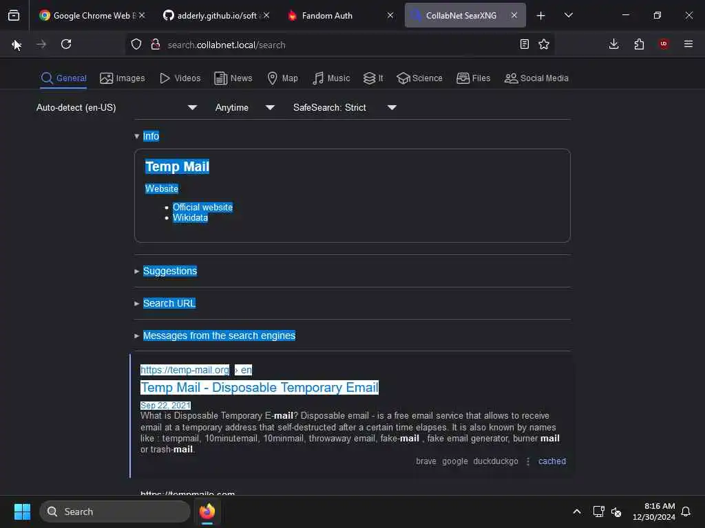
Task: Select the It search category
Action: point(373,78)
